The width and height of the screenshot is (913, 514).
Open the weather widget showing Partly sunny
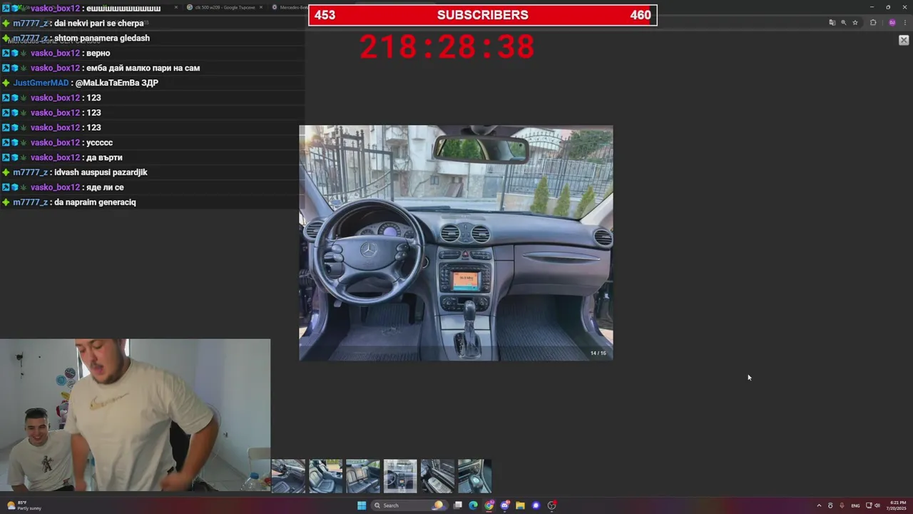[x=25, y=505]
